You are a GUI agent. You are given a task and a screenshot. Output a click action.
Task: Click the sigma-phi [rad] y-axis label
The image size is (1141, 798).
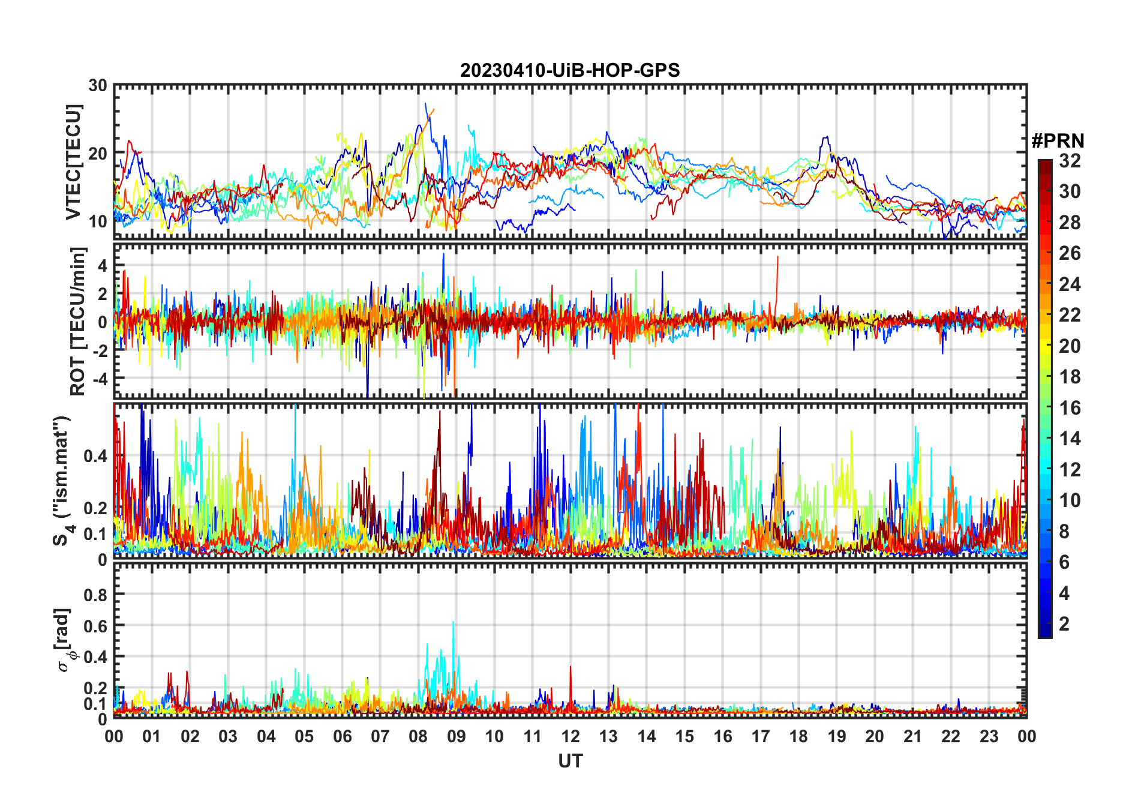(66, 640)
